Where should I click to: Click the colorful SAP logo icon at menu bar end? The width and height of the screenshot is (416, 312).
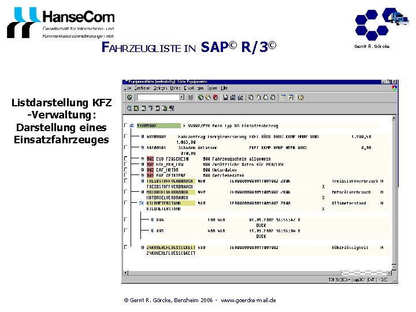click(x=394, y=88)
